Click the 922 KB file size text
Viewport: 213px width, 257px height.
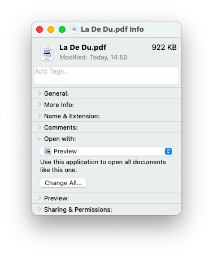(164, 48)
